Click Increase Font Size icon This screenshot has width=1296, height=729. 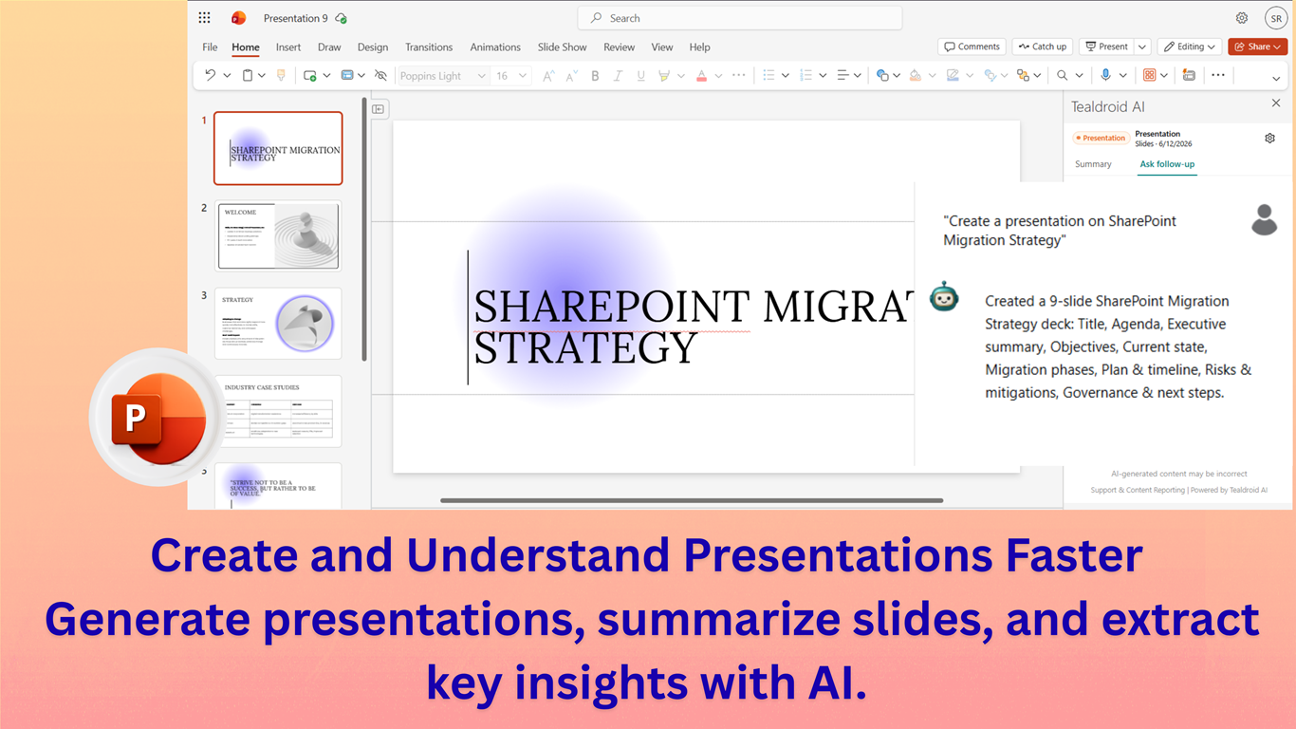tap(548, 75)
